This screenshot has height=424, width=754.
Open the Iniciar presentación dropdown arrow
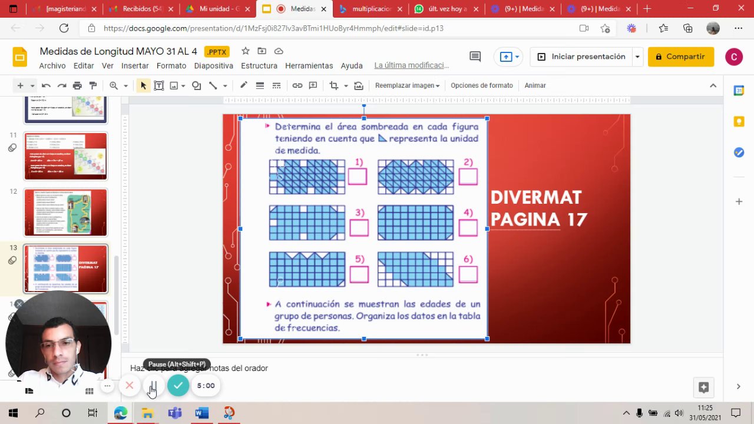[637, 57]
